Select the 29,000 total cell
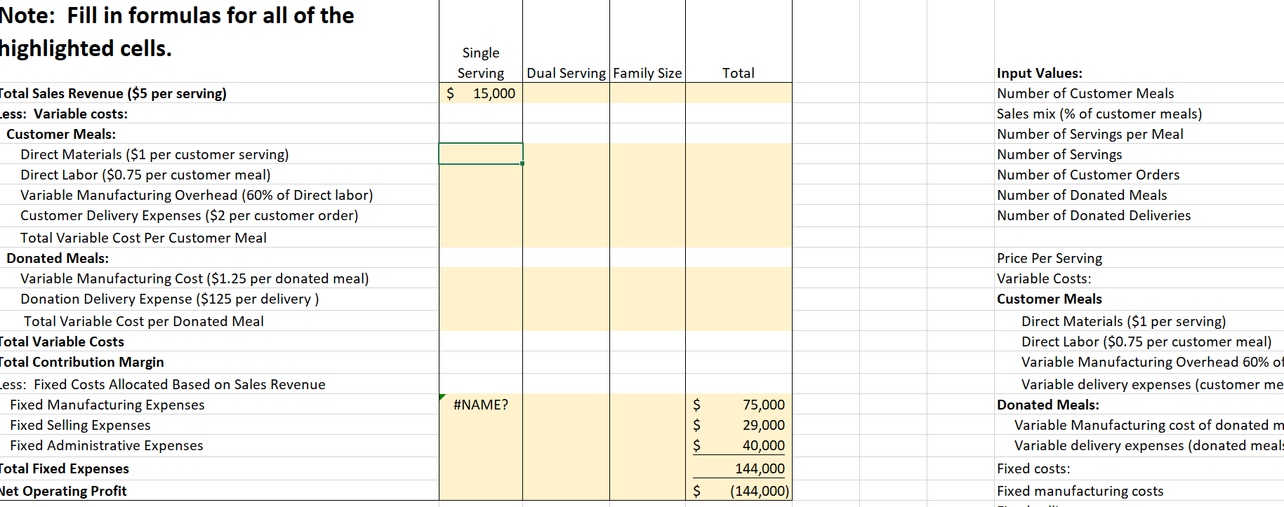 click(739, 425)
